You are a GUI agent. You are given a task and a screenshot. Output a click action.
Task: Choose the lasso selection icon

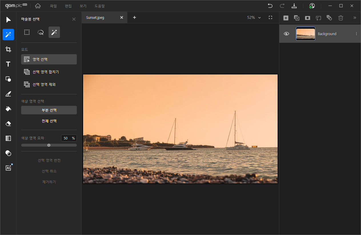[41, 33]
